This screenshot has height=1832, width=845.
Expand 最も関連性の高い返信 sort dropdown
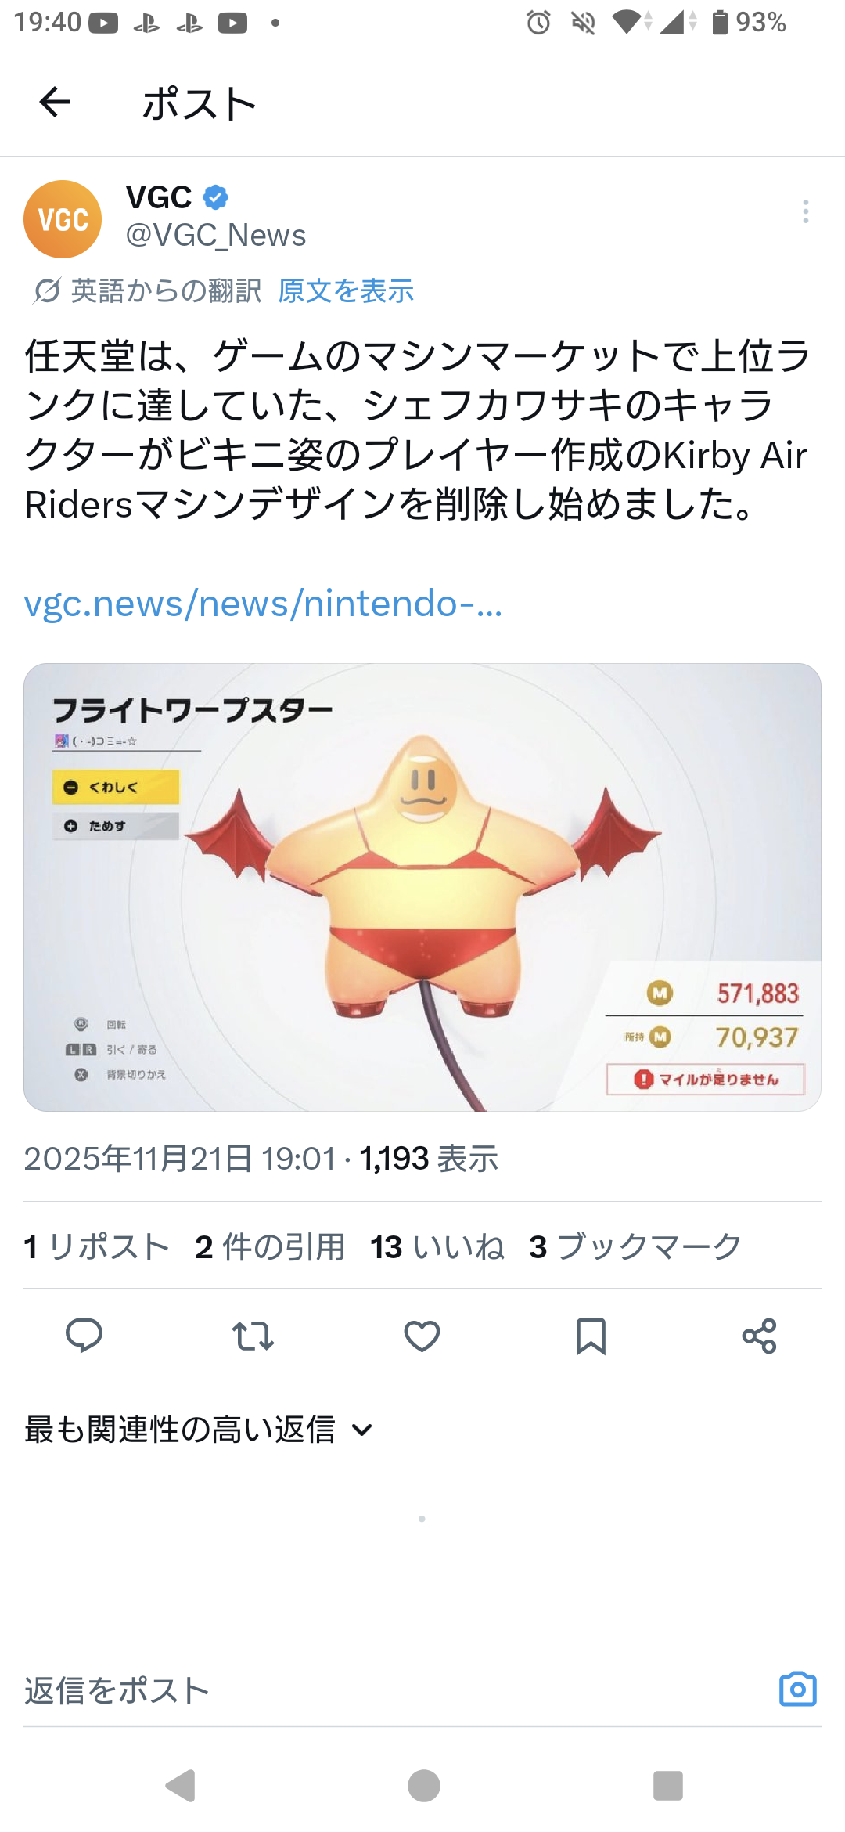click(199, 1430)
